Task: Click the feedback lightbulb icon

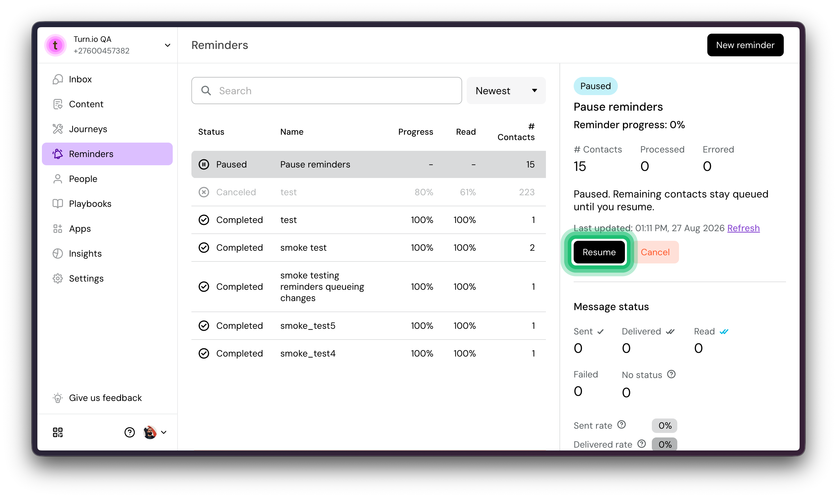Action: coord(58,398)
